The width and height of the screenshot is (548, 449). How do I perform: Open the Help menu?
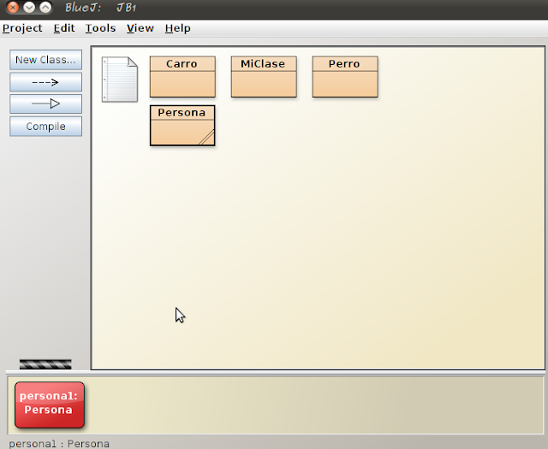coord(177,28)
